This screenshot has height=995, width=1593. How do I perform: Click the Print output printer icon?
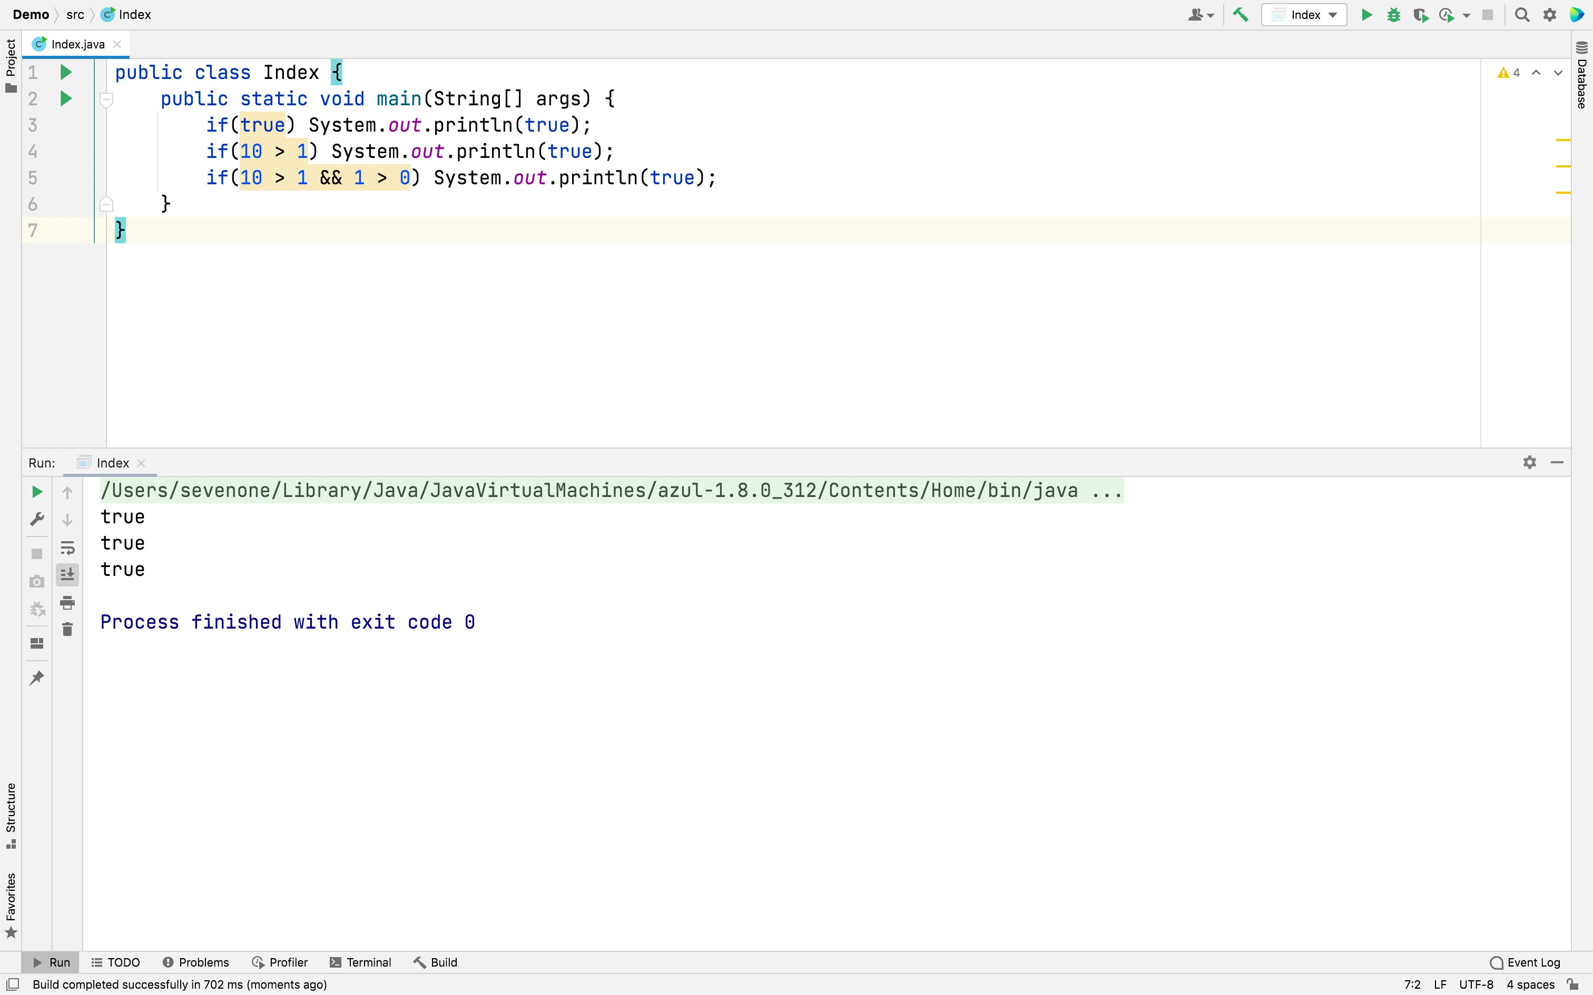[x=67, y=602]
